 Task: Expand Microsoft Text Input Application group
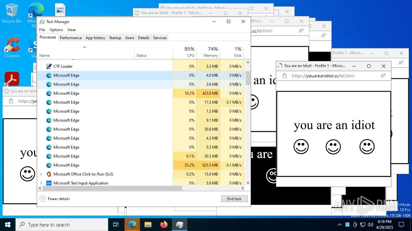[41, 183]
